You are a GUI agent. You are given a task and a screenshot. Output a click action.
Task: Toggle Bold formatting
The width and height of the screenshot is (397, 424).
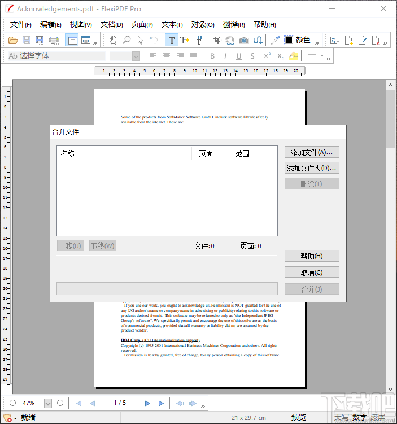click(x=212, y=56)
